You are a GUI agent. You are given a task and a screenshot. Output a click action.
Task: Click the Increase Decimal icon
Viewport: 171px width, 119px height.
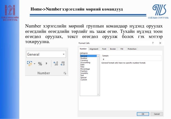tap(56, 64)
